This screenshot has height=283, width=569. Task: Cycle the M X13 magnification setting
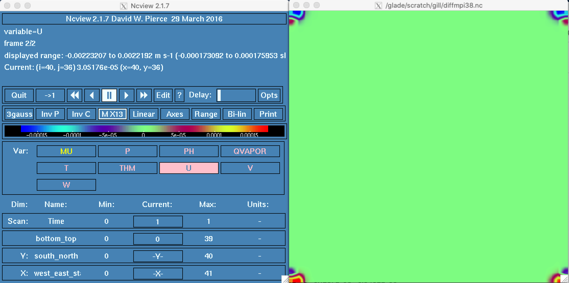[x=112, y=114]
